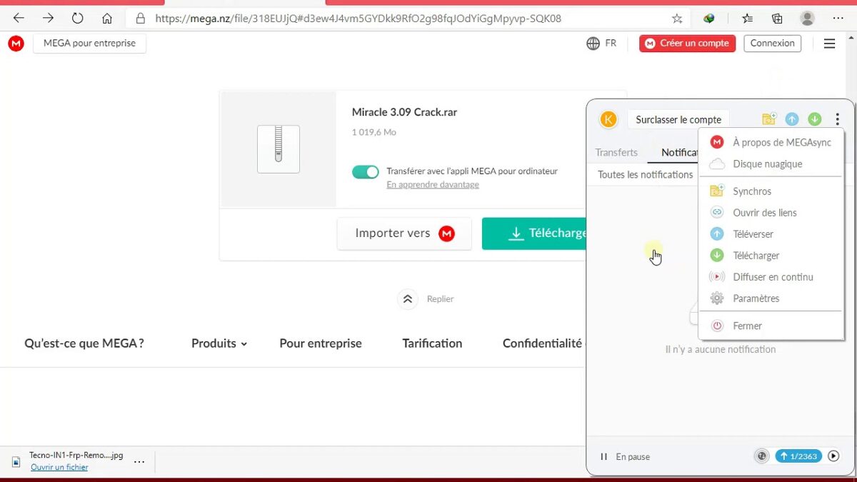Click the add sync folder icon in MEGAsync header
This screenshot has width=857, height=482.
click(768, 119)
